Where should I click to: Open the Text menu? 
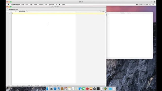31,5
